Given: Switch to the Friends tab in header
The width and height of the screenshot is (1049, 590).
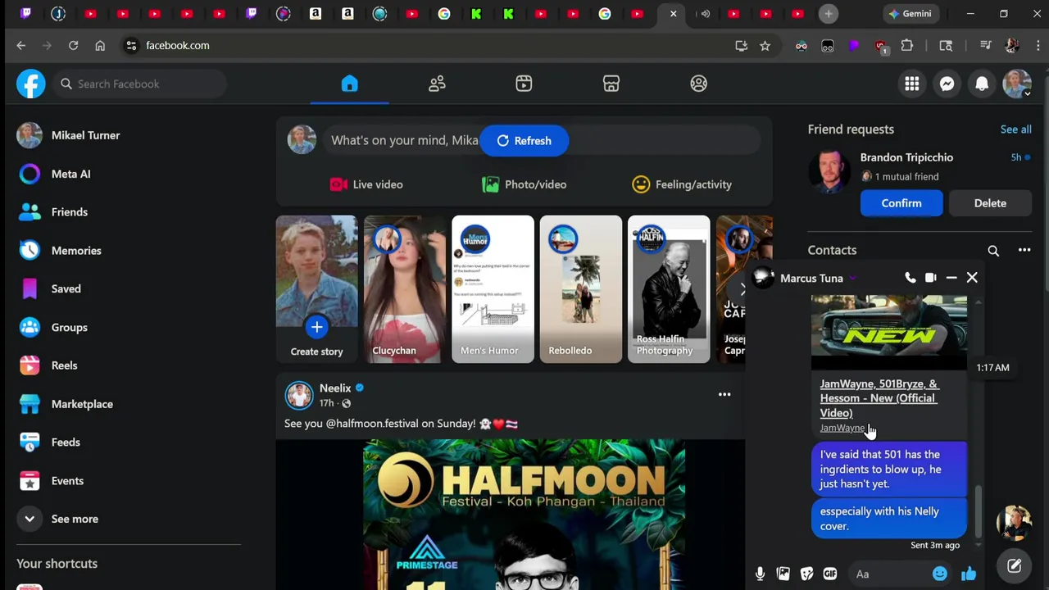Looking at the screenshot, I should (437, 84).
